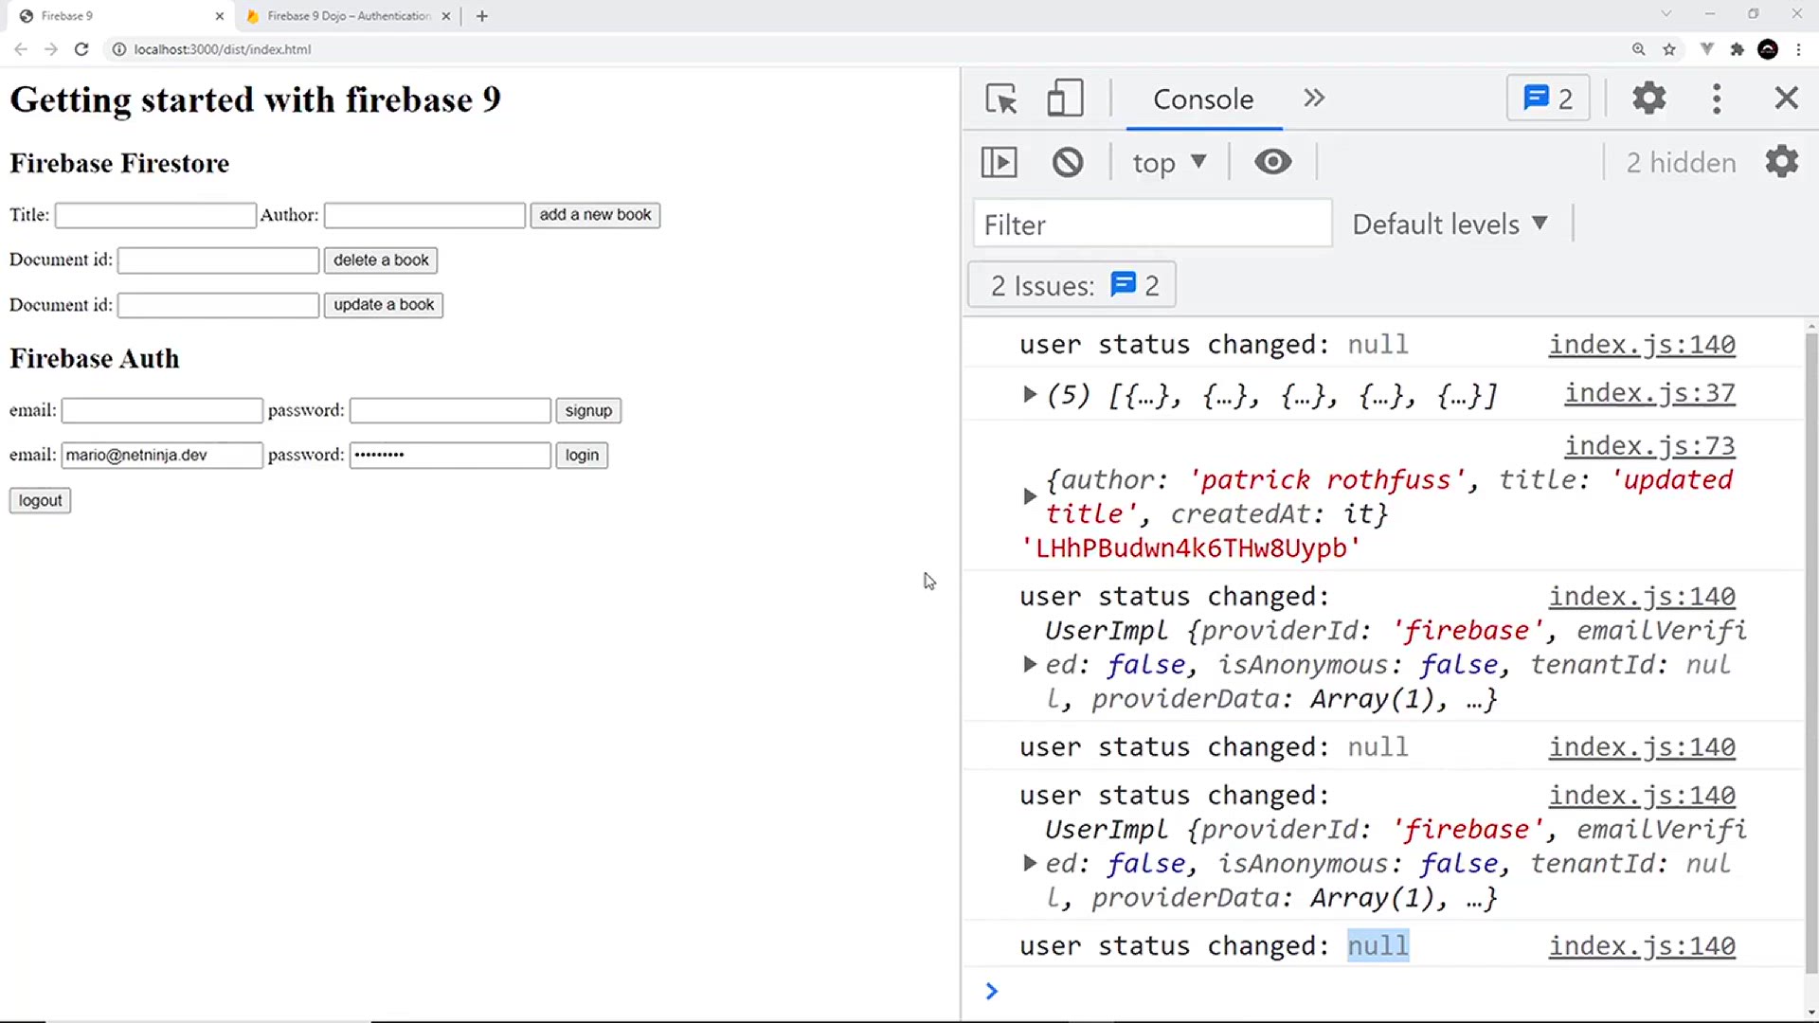Image resolution: width=1819 pixels, height=1023 pixels.
Task: Close the DevTools panel
Action: (1786, 99)
